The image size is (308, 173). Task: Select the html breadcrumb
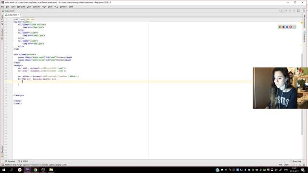pos(16,19)
